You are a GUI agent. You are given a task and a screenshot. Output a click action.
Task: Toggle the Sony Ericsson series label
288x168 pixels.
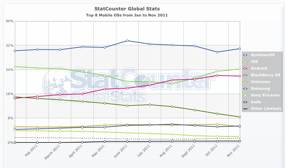click(265, 95)
